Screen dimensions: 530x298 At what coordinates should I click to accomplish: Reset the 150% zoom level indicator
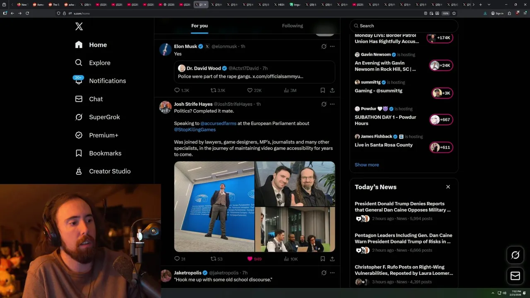point(445,13)
